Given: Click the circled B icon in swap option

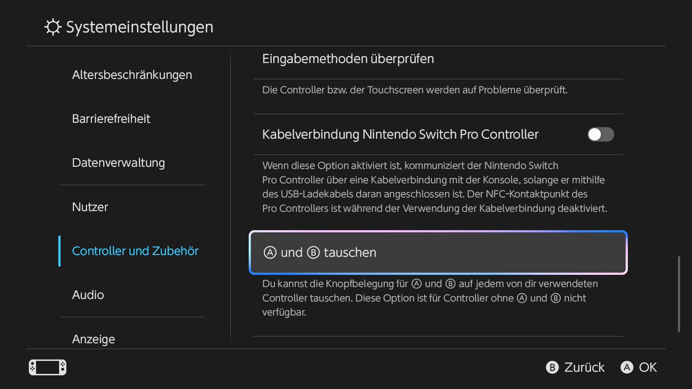Looking at the screenshot, I should (313, 252).
